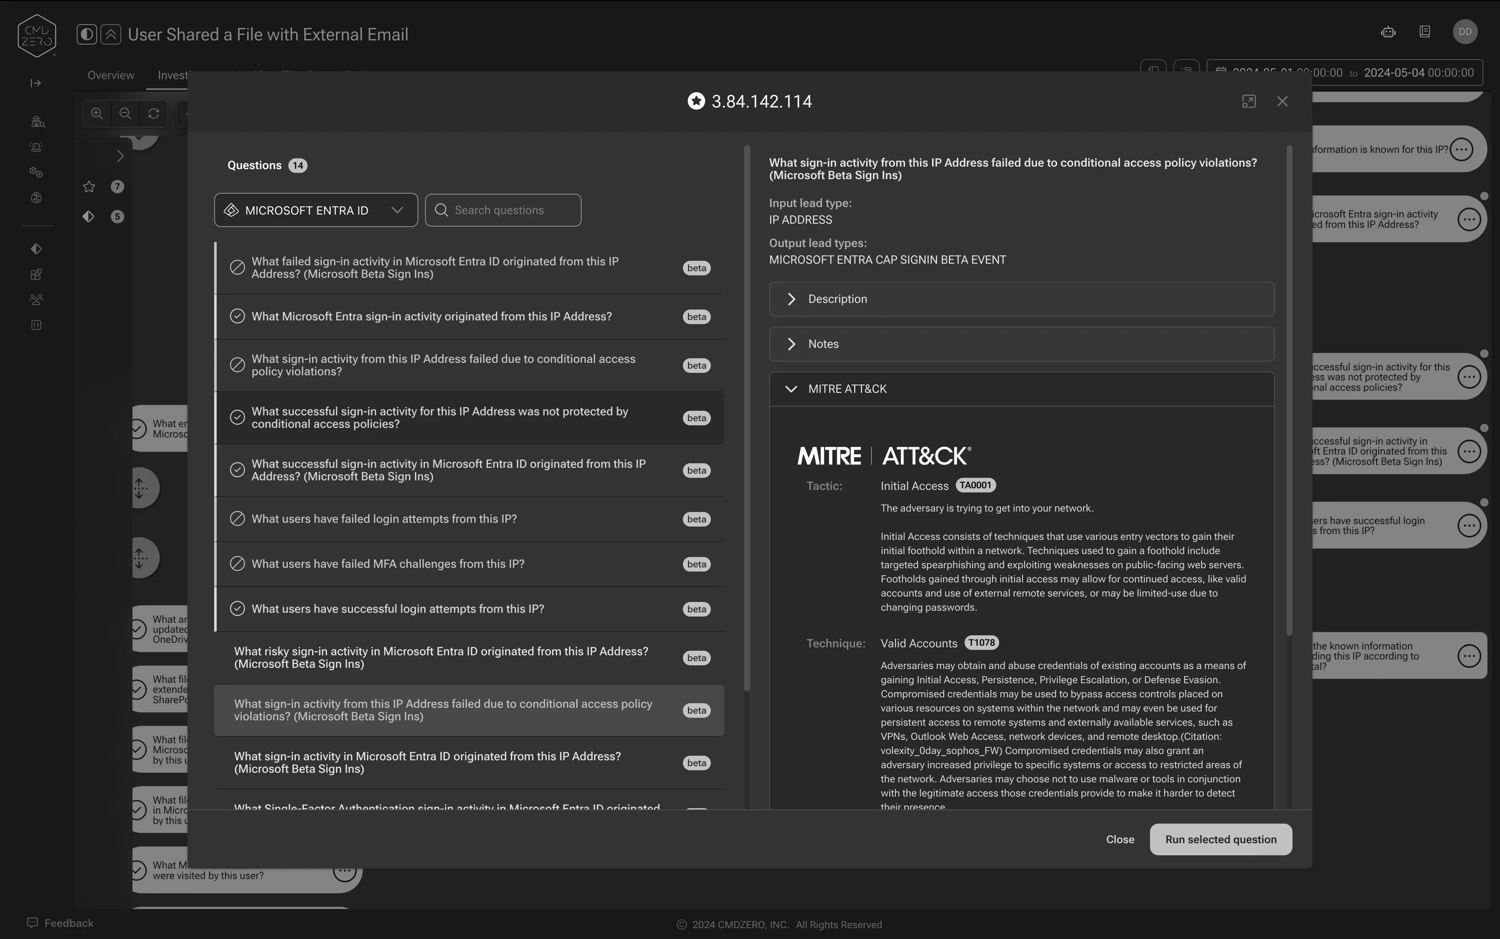The image size is (1500, 939).
Task: Click the star favorites icon with count 7
Action: point(89,187)
